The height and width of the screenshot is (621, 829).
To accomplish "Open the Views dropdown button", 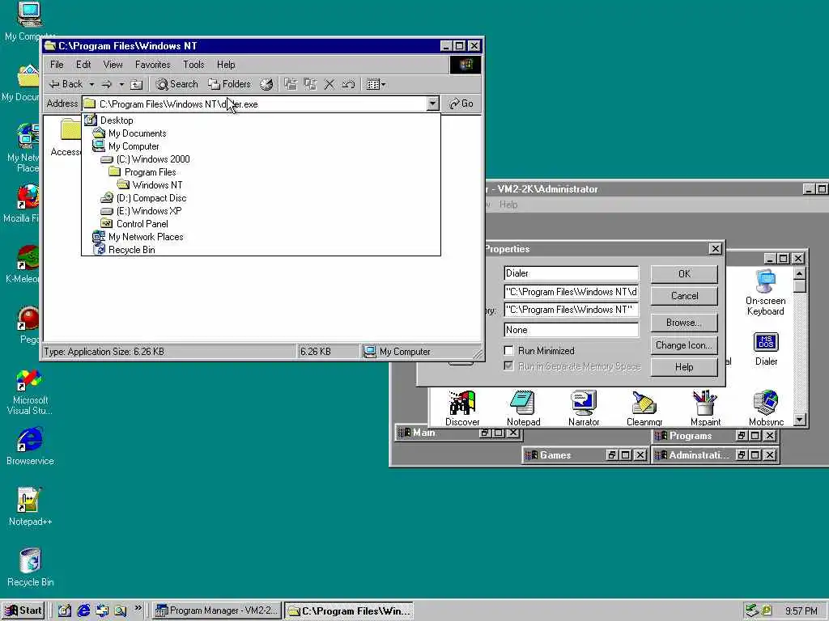I will tap(376, 84).
